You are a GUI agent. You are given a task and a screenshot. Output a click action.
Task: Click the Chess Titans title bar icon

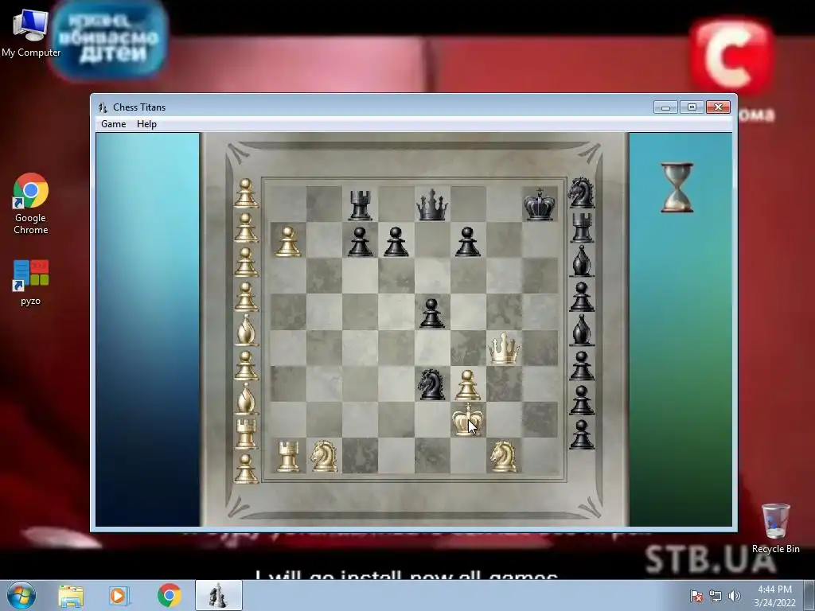click(103, 107)
